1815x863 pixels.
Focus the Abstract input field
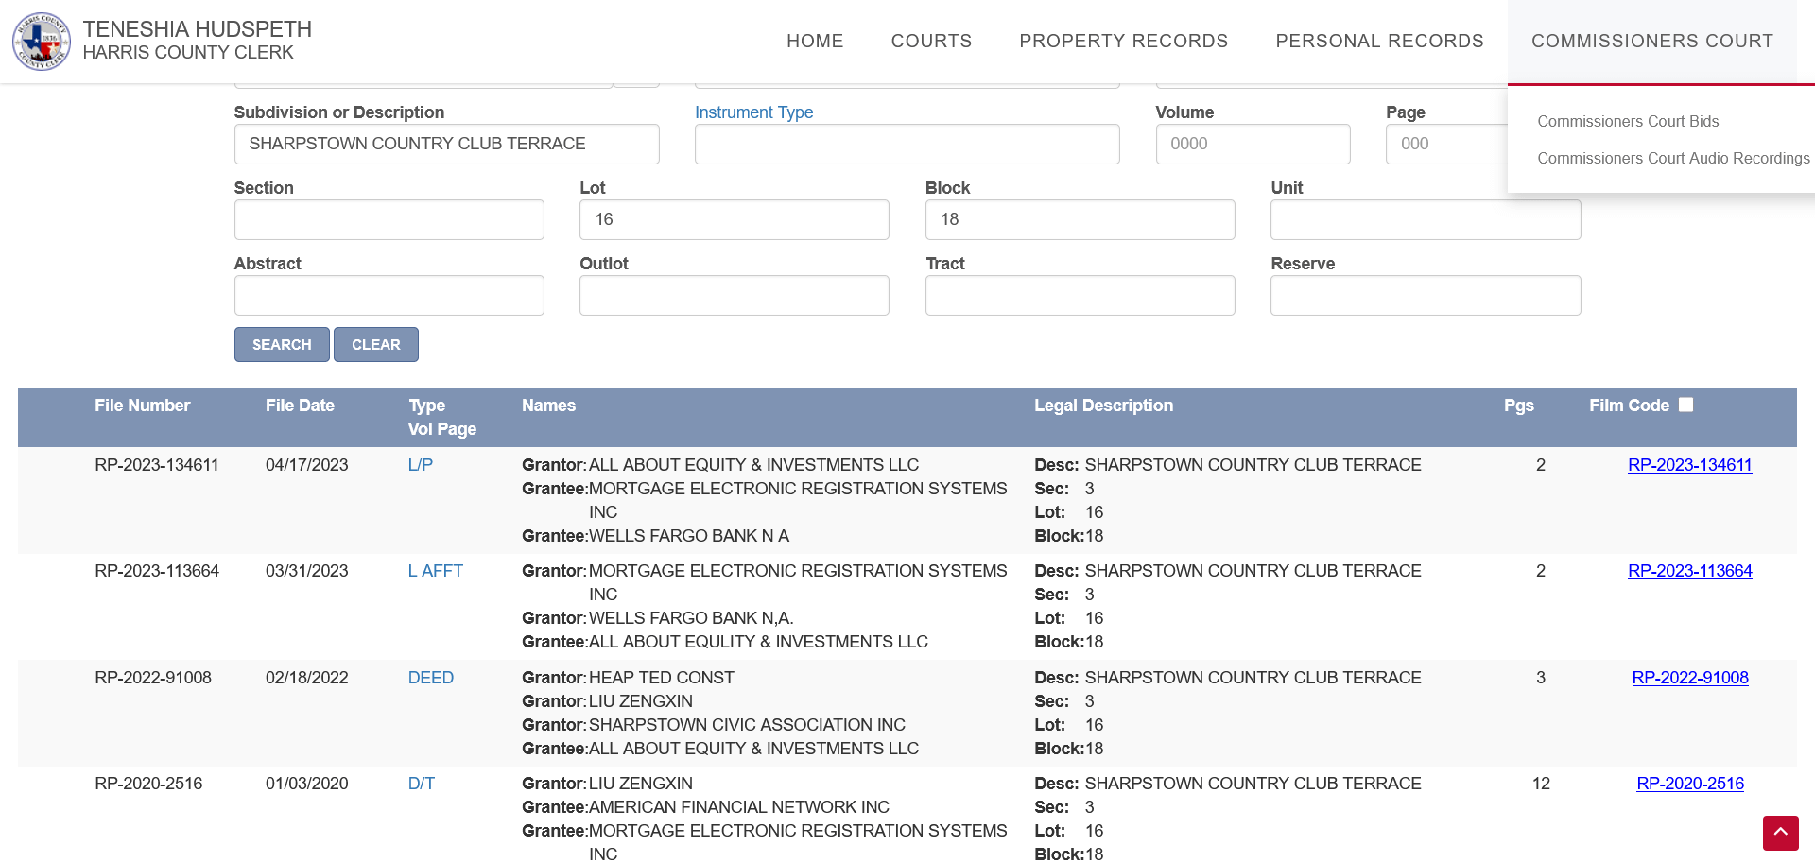click(x=389, y=295)
